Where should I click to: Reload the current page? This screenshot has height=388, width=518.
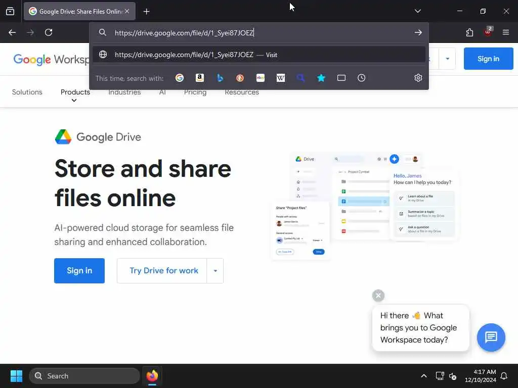coord(49,32)
